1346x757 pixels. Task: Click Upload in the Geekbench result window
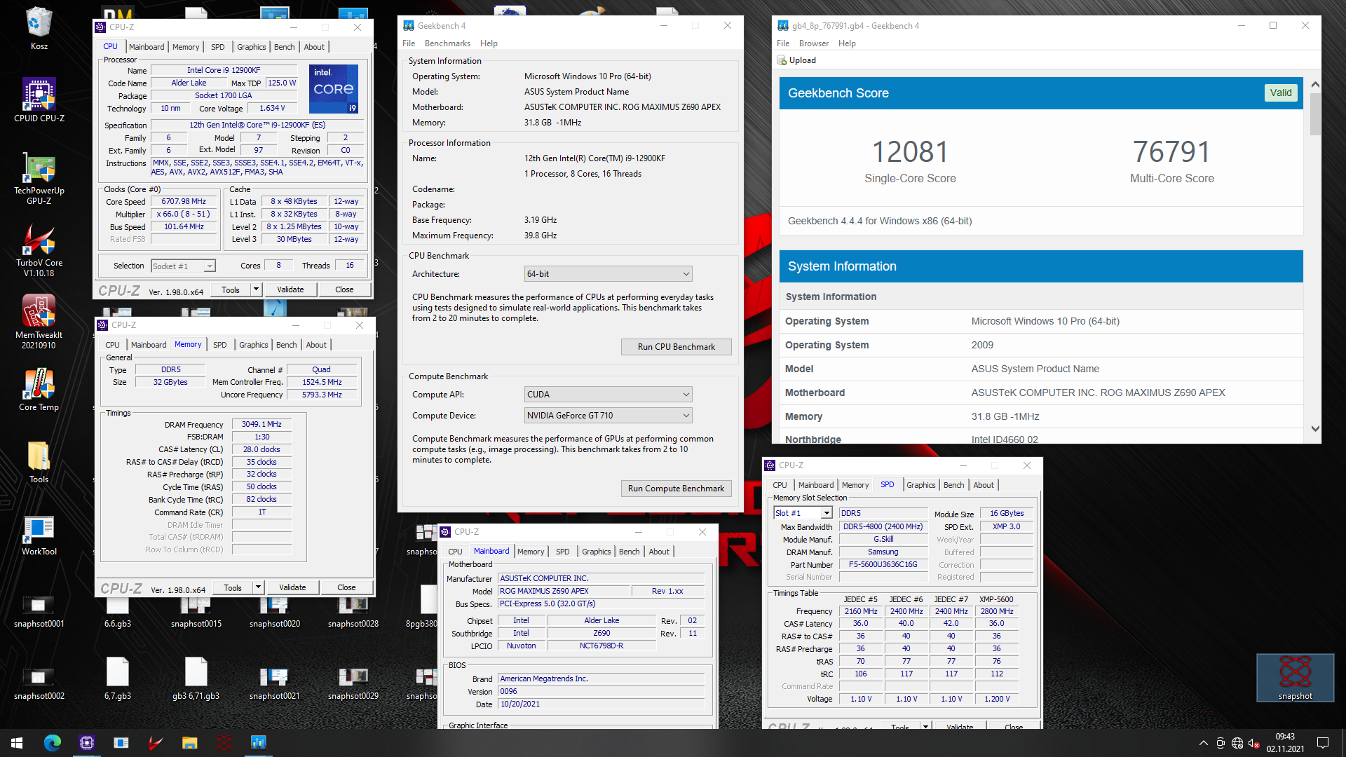796,60
